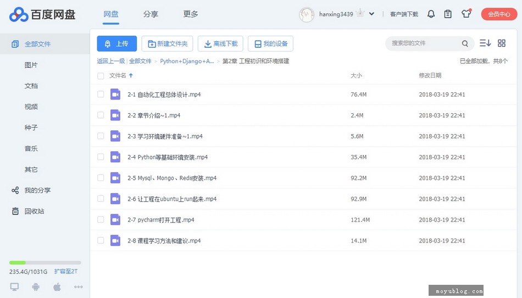Click the 全部文件 files icon in sidebar
Screen dimensions: 522x298
(x=15, y=44)
